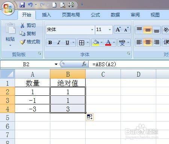Screen dimensions: 169x144
Task: Apply yellow fill color bucket
Action: click(96, 43)
